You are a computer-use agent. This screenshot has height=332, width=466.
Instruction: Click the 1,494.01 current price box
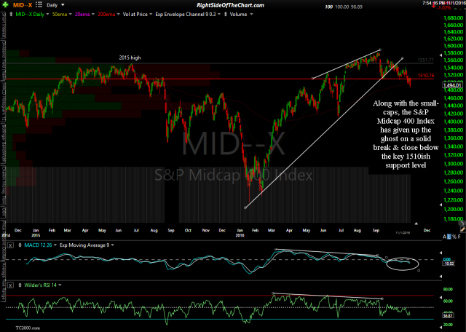click(x=452, y=86)
